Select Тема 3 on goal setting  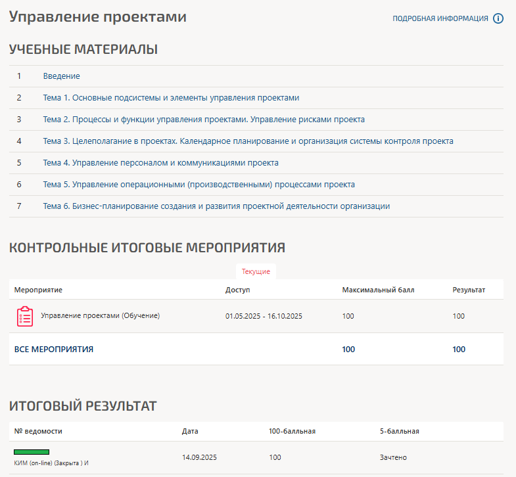248,141
